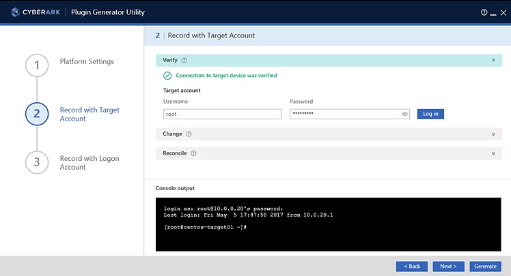Toggle password visibility eye icon
This screenshot has width=511, height=276.
tap(404, 114)
